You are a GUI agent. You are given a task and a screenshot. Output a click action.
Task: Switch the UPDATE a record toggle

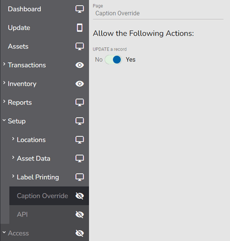(x=113, y=59)
